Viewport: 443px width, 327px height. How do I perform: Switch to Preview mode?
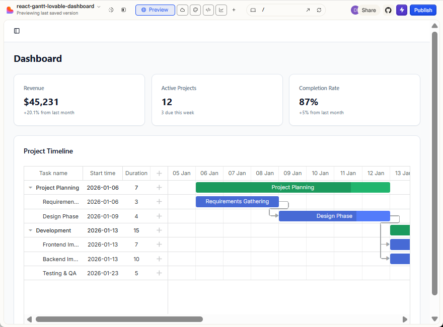click(155, 10)
